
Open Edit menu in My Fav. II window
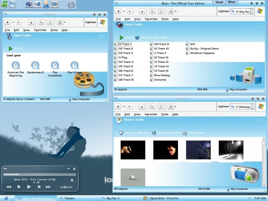(x=127, y=114)
